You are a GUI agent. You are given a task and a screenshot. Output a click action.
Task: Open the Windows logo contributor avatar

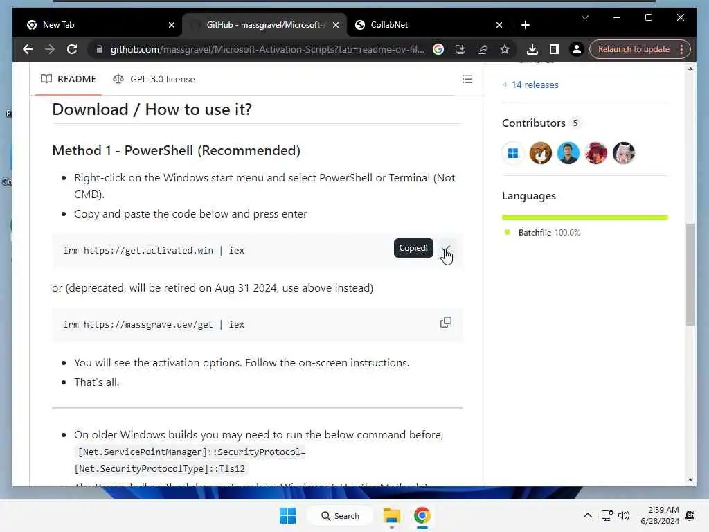(513, 153)
